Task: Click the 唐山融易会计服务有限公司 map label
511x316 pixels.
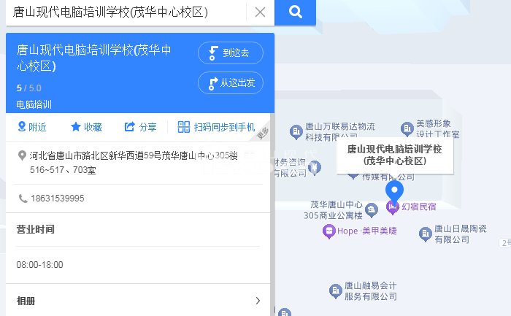Action: pyautogui.click(x=371, y=291)
